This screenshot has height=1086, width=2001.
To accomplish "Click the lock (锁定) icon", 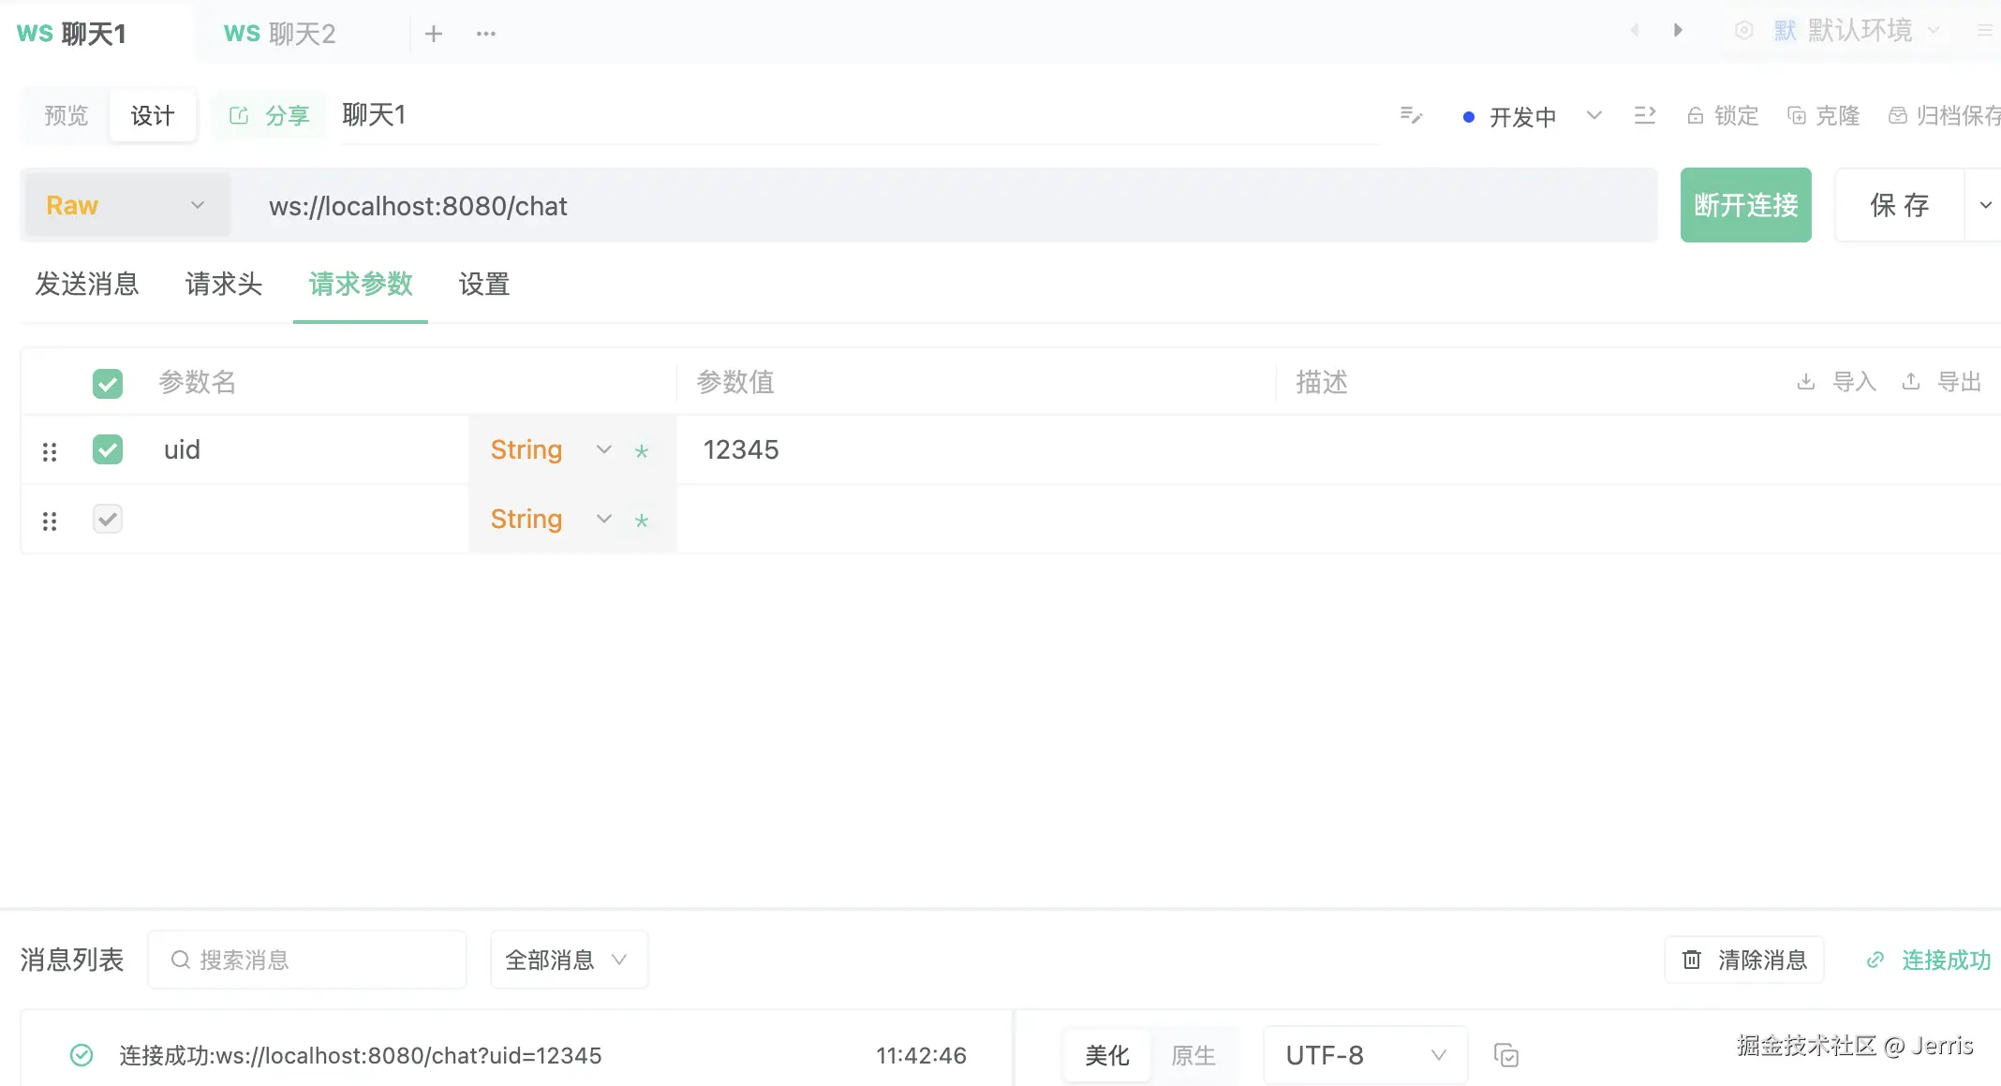I will [1696, 116].
